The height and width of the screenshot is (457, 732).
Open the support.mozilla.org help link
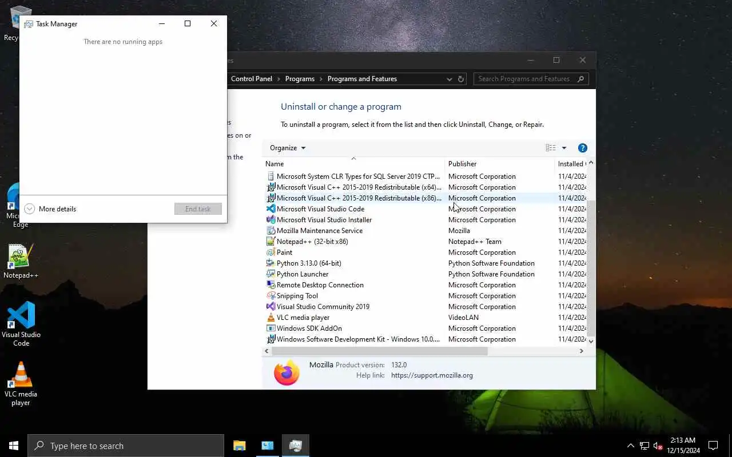432,375
